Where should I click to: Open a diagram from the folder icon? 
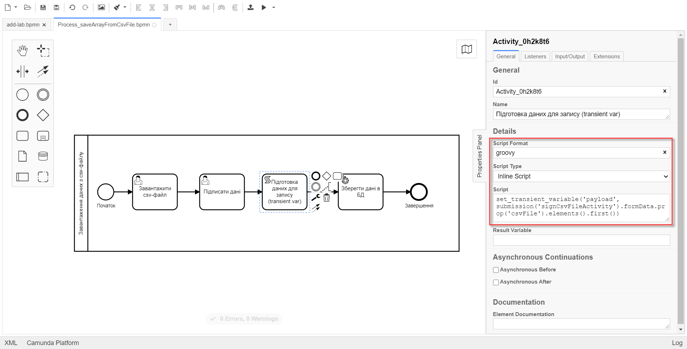pyautogui.click(x=27, y=7)
